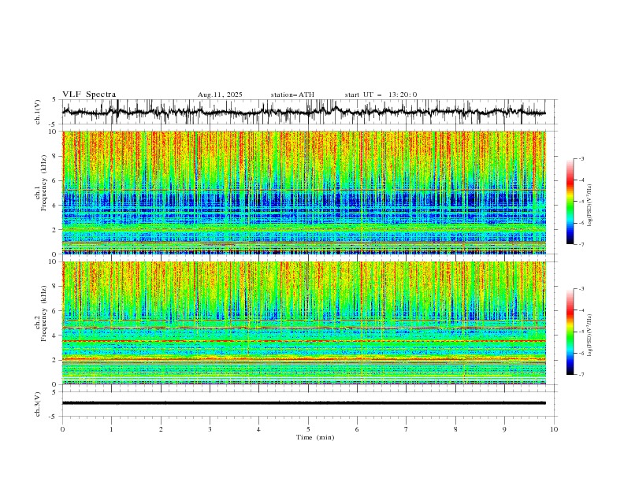Click the red 2 kHz line in ch.2 spectrogram
Image resolution: width=624 pixels, height=482 pixels.
pos(303,359)
